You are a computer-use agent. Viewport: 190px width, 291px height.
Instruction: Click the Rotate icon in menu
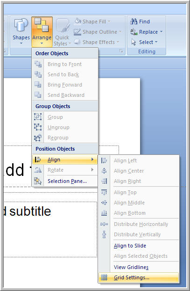tap(38, 170)
